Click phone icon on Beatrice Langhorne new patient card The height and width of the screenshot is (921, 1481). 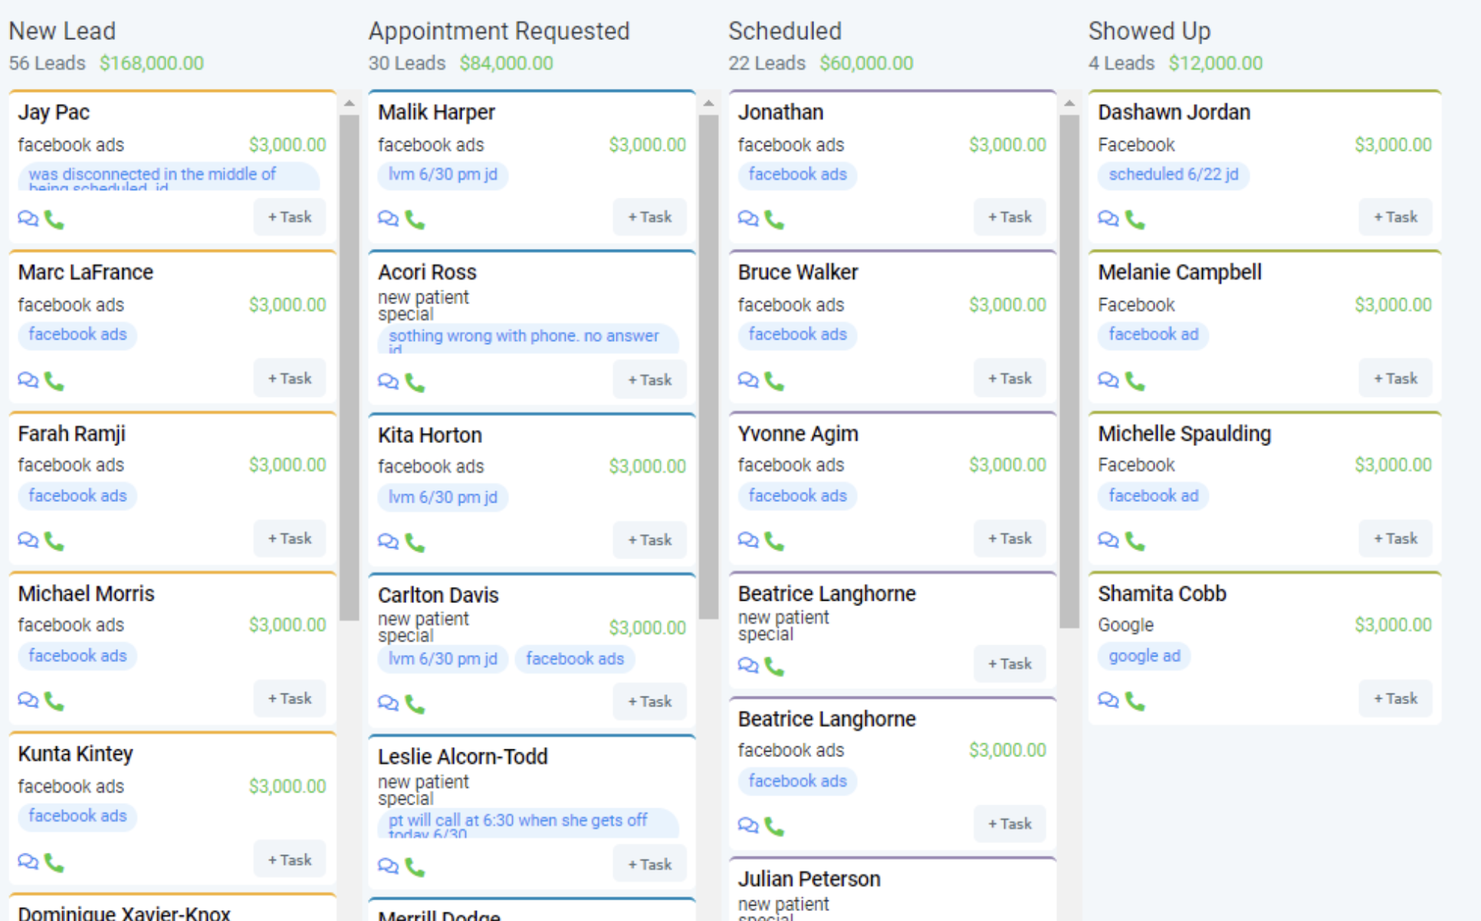[774, 667]
